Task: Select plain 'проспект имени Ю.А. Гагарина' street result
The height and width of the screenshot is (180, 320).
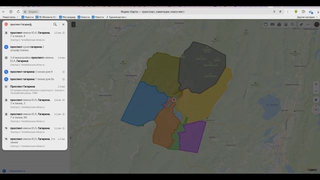Action: pos(34,130)
